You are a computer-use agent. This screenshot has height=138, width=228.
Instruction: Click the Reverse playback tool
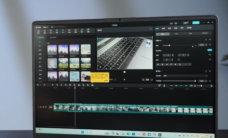click(x=74, y=85)
